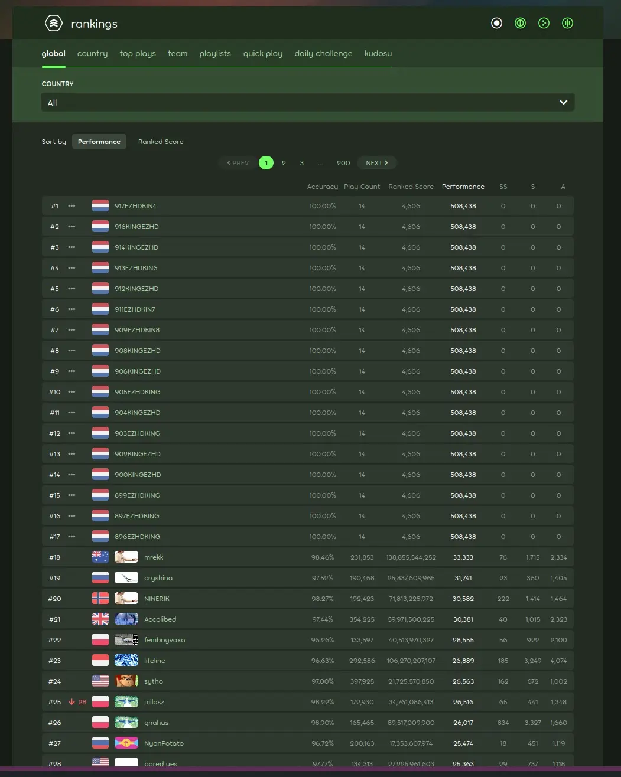Screen dimensions: 621x777
Task: Jump to page 200 in pagination
Action: [x=343, y=163]
